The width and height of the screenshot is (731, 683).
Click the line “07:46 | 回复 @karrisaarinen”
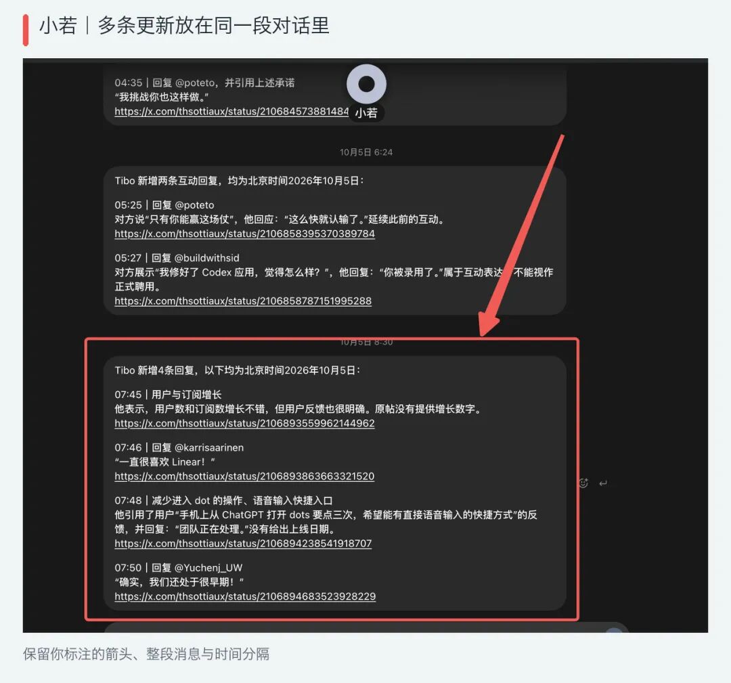[179, 447]
